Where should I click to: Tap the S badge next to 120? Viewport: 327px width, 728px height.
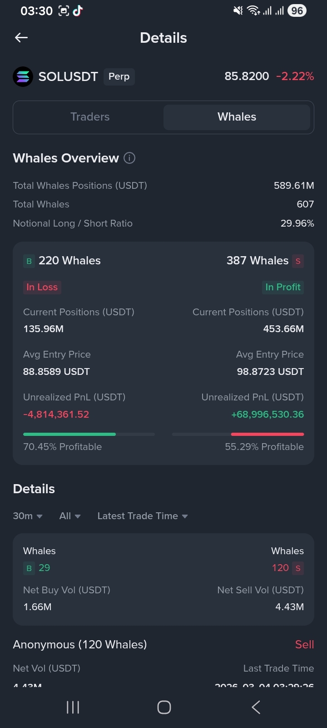coord(298,568)
